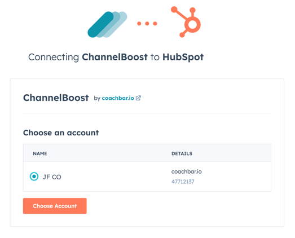Click the NAME column header
Screen dimensions: 295x238
[x=40, y=153]
